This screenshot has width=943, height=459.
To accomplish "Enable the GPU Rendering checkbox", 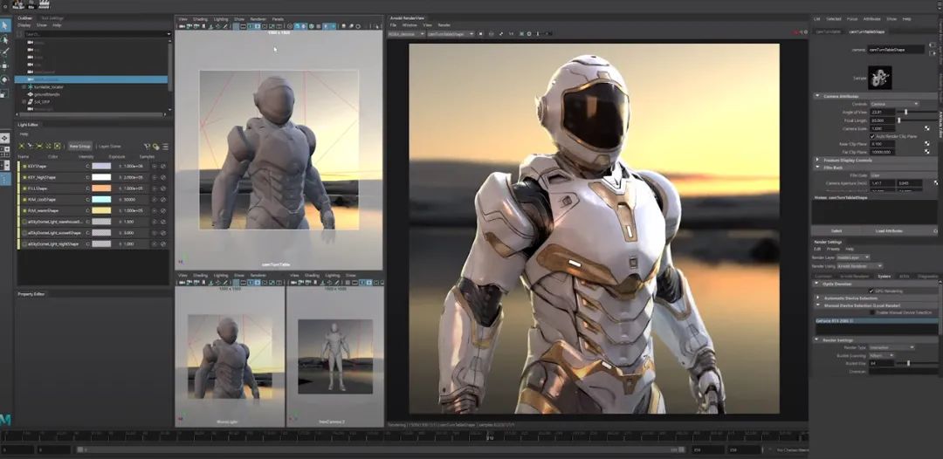I will point(871,290).
